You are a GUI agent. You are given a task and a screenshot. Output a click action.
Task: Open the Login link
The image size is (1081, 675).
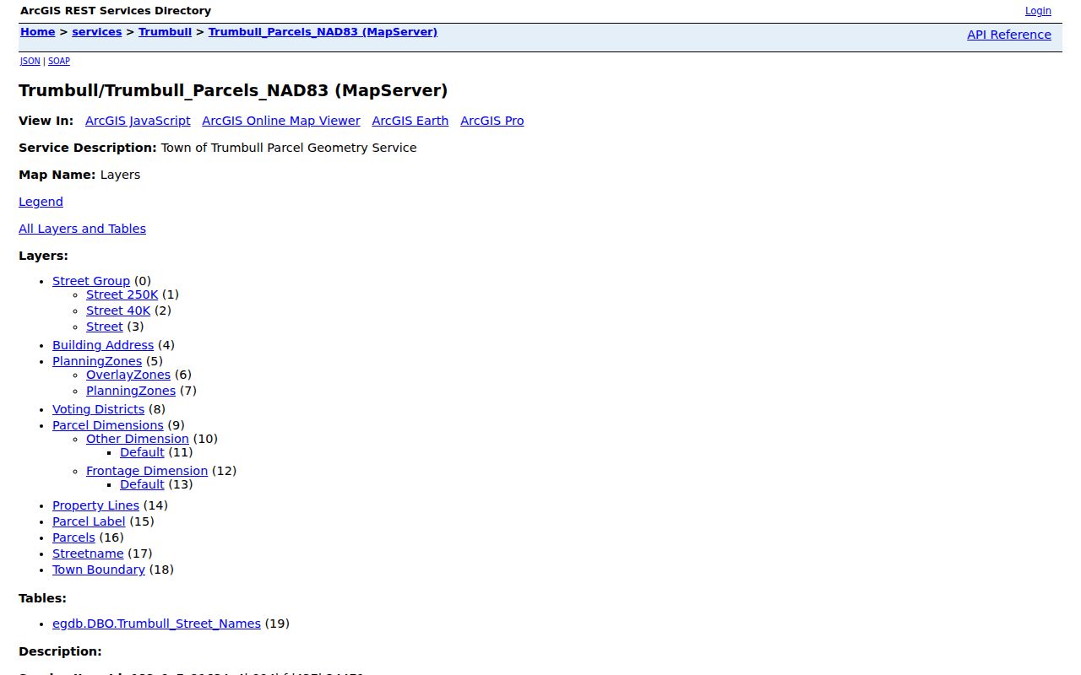1038,11
